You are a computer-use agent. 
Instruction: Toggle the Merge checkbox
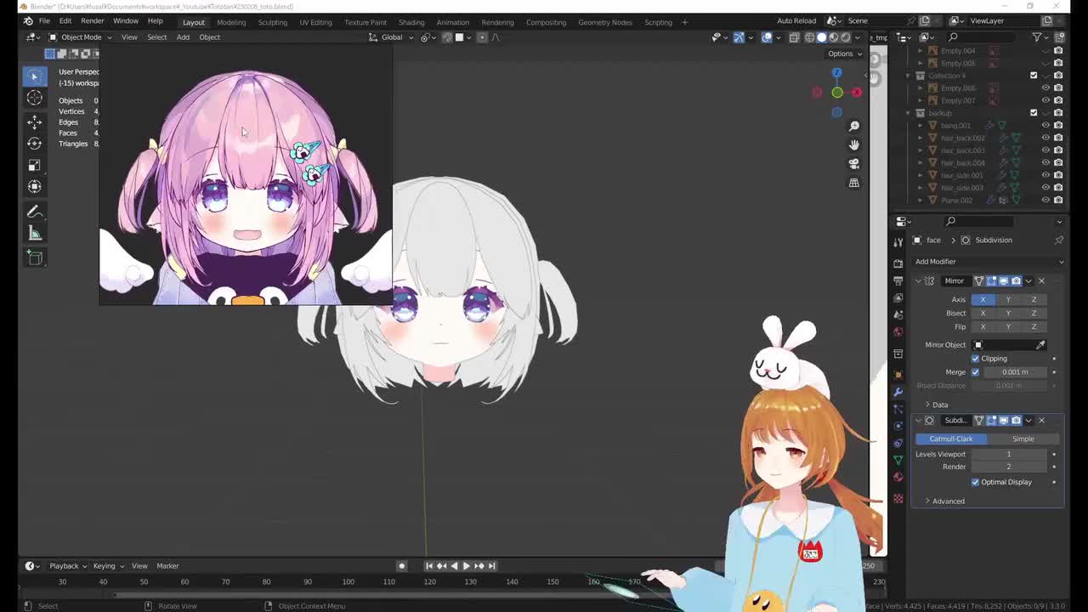click(x=976, y=371)
